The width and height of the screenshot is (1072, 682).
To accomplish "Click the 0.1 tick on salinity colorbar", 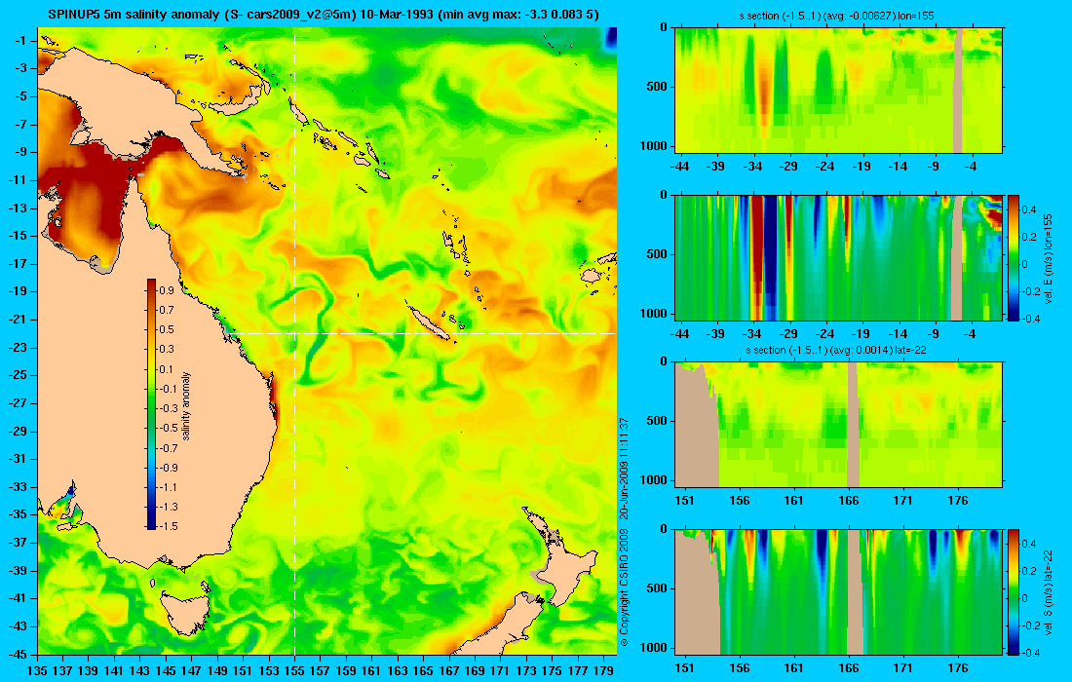I will click(167, 369).
